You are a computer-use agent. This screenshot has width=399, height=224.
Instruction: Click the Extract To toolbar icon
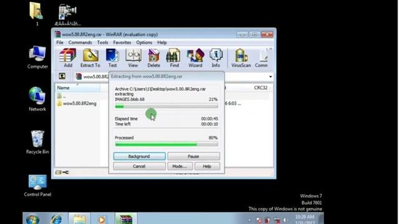point(90,58)
